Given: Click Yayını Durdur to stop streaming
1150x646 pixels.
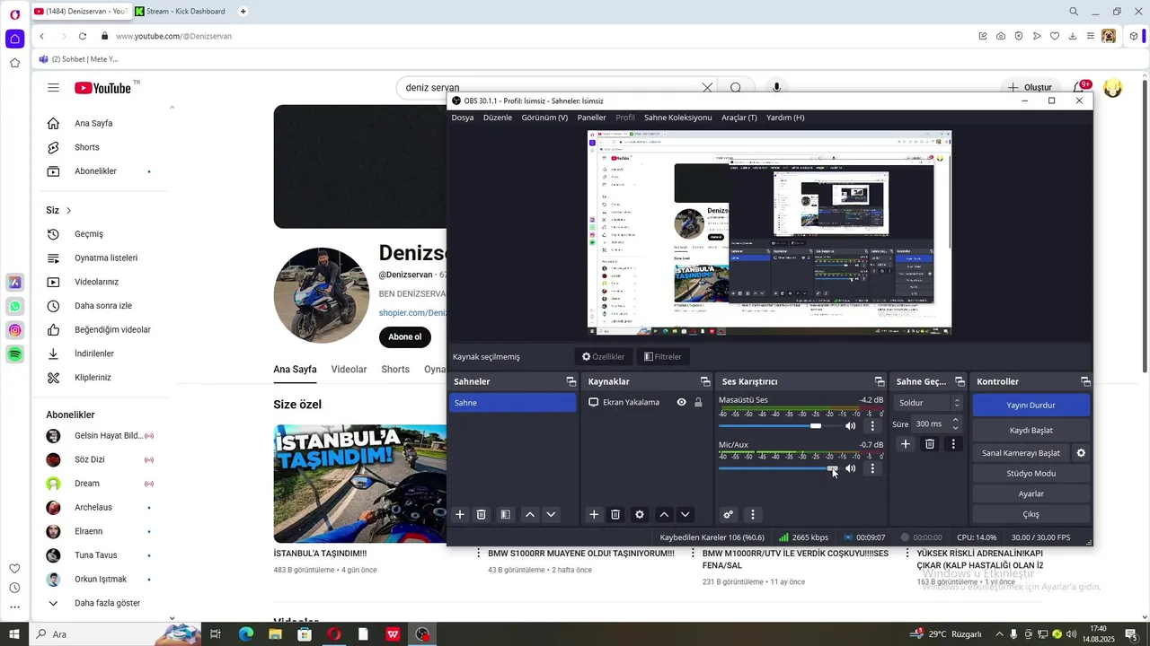Looking at the screenshot, I should click(1031, 405).
